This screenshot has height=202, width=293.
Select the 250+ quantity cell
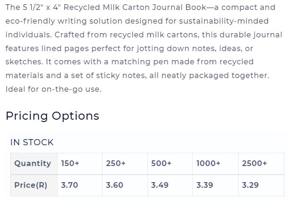point(125,164)
